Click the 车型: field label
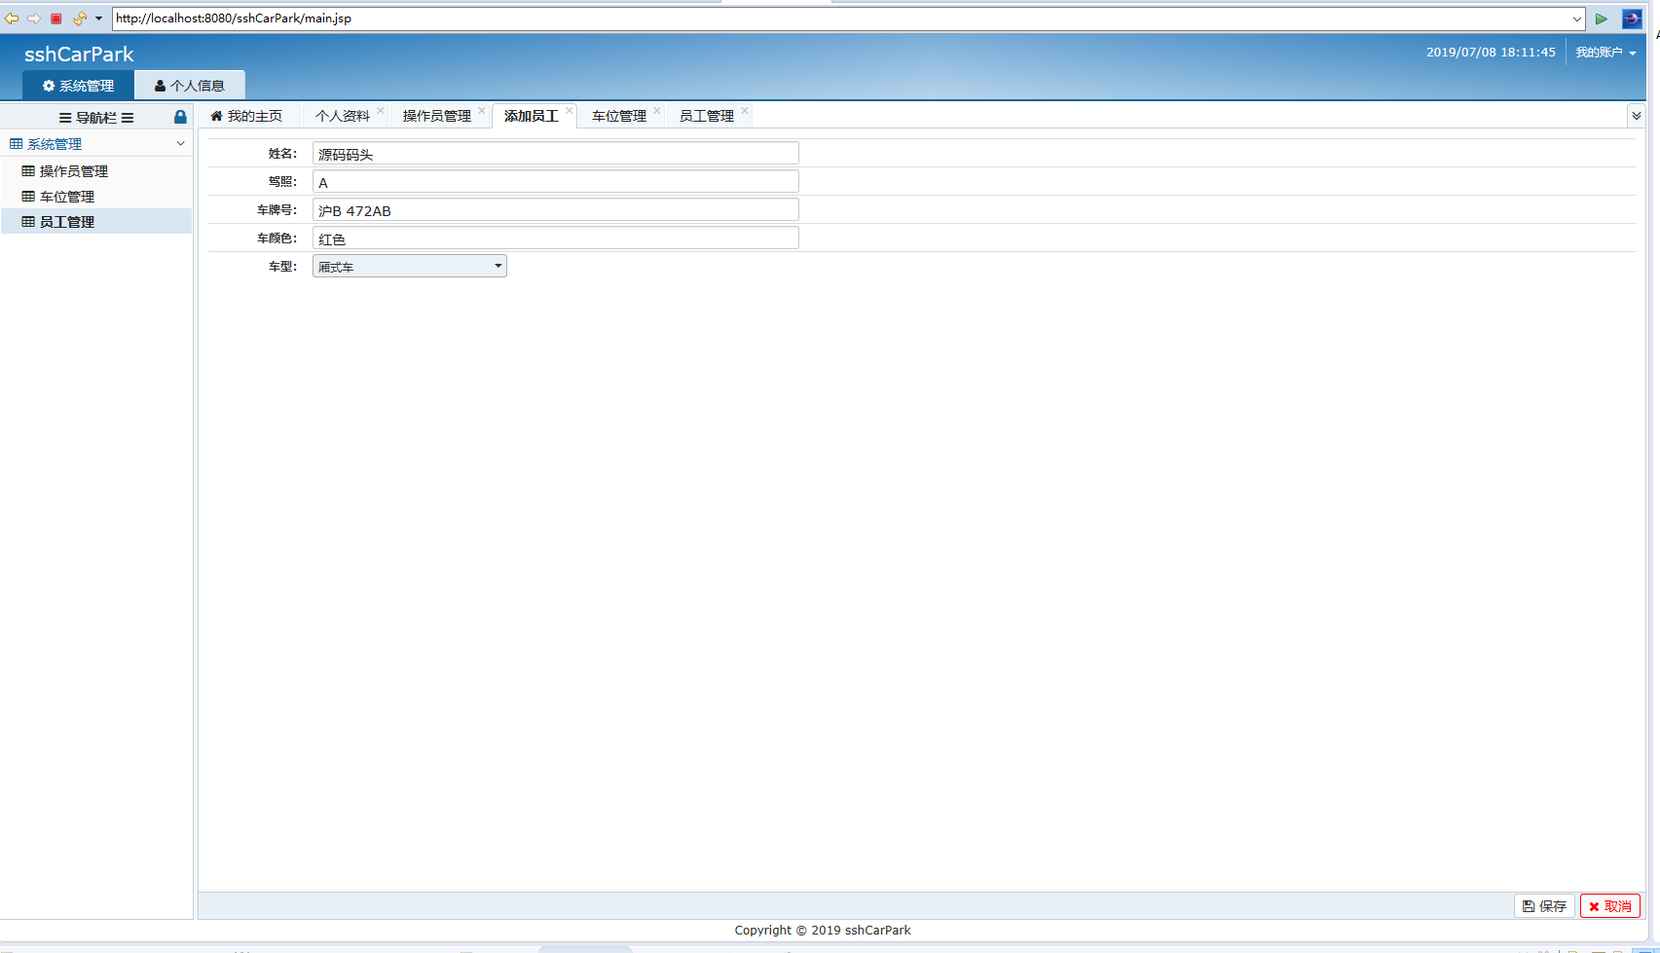Image resolution: width=1660 pixels, height=953 pixels. point(282,267)
